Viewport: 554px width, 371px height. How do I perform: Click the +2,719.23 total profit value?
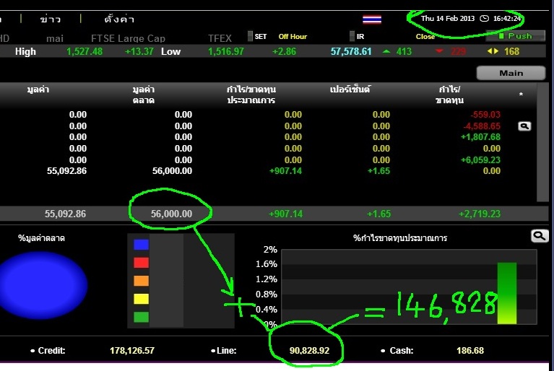click(480, 214)
